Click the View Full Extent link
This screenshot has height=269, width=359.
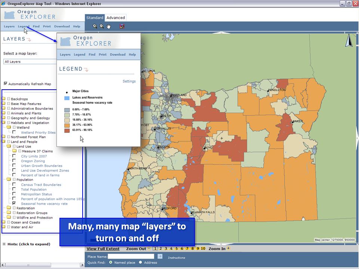coord(103,249)
